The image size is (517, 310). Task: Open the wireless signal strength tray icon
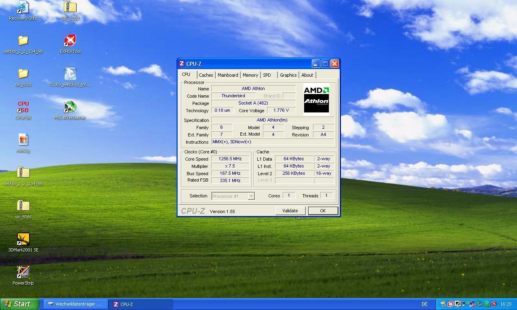[x=487, y=304]
